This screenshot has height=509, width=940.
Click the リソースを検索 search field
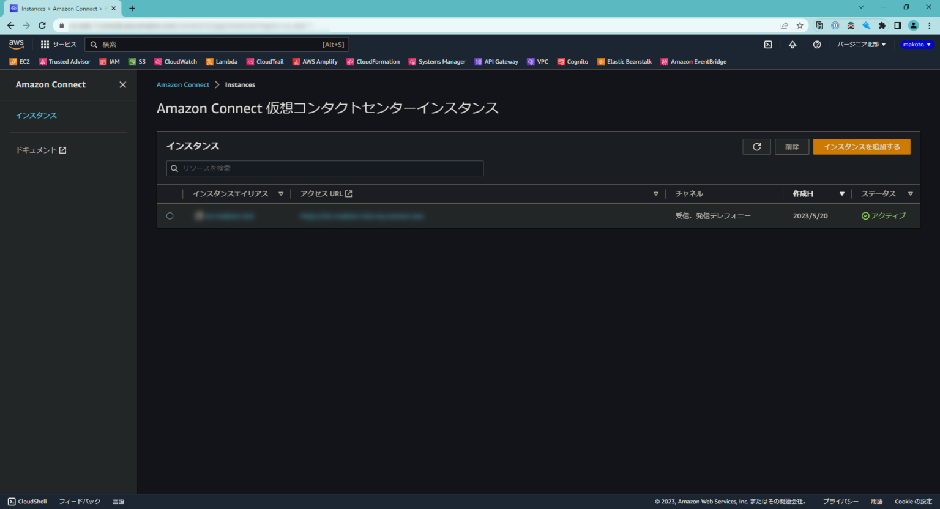pyautogui.click(x=325, y=168)
